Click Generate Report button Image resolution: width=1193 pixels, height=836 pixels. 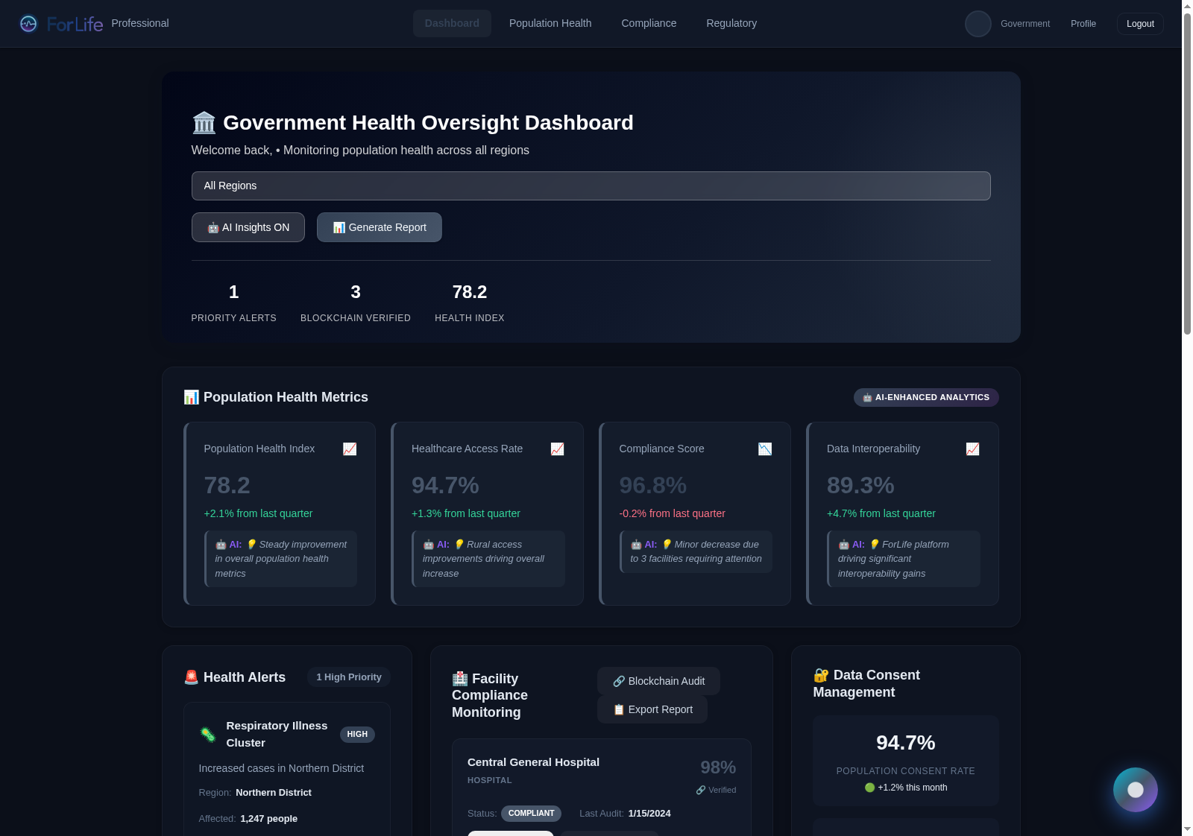click(380, 227)
